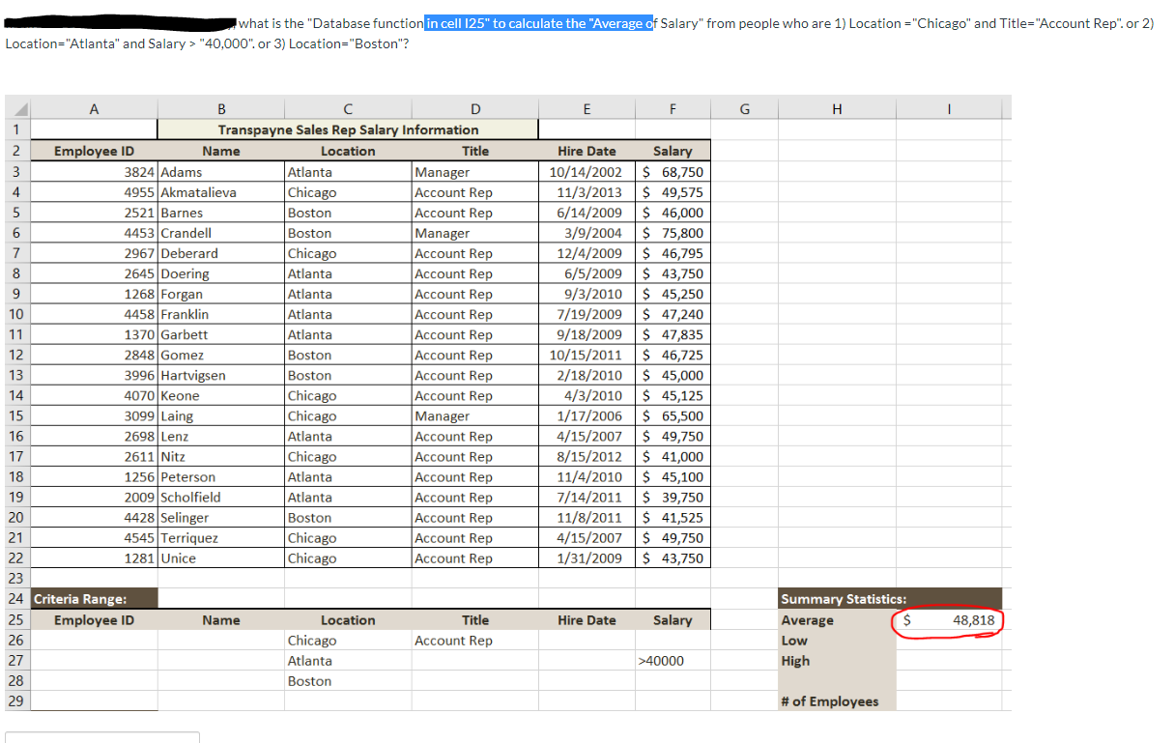Screen dimensions: 1174x743
Task: Click row 25 header
Action: click(14, 619)
